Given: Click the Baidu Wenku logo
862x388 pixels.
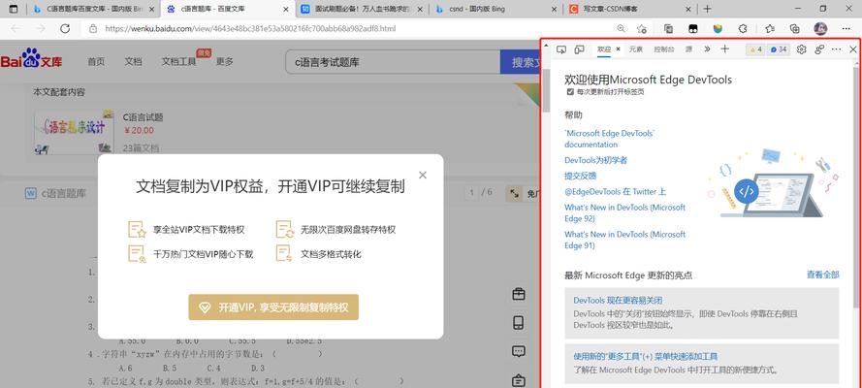Looking at the screenshot, I should pos(31,59).
